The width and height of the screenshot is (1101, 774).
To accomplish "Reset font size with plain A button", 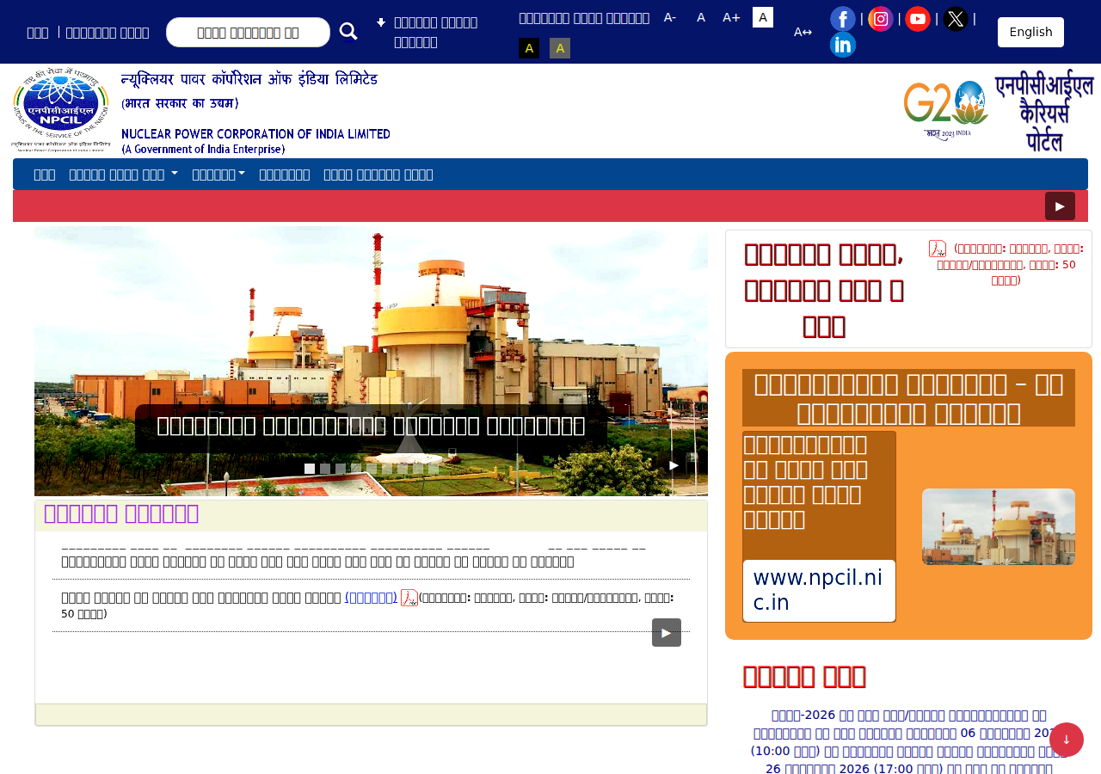I will pos(701,17).
